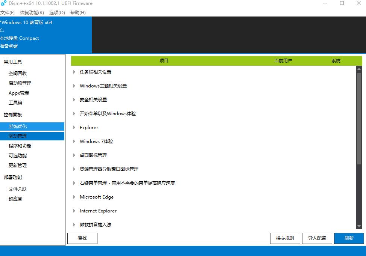Select 驱动管理 in the sidebar
366x256 pixels.
click(x=17, y=136)
